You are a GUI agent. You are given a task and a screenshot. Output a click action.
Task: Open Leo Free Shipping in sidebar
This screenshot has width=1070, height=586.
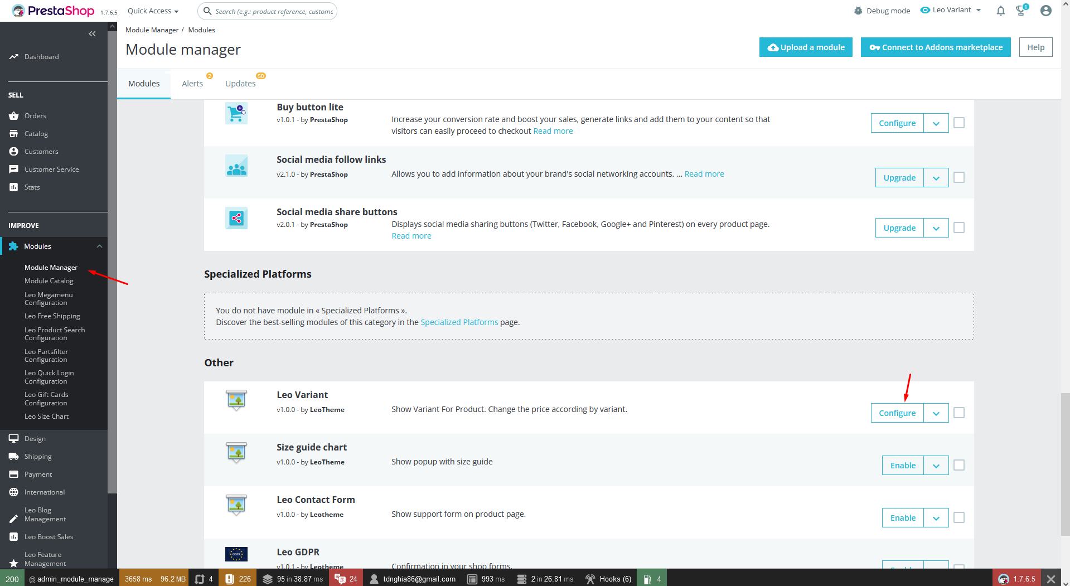coord(52,316)
